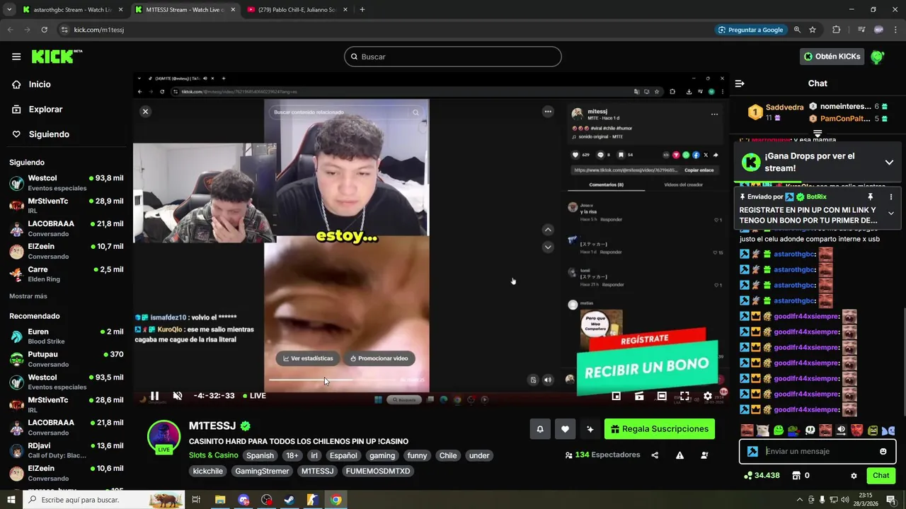The width and height of the screenshot is (906, 509).
Task: Open emoji picker in chat input
Action: click(x=883, y=451)
